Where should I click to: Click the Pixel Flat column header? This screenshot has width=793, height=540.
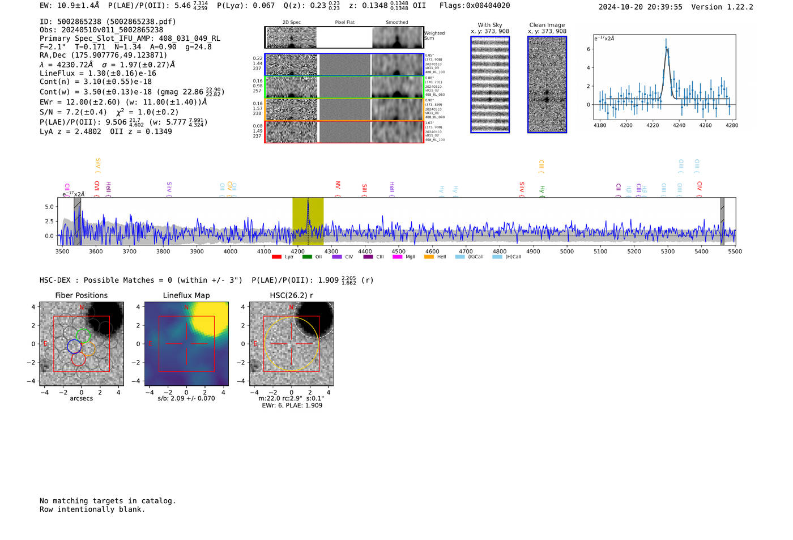[x=344, y=23]
